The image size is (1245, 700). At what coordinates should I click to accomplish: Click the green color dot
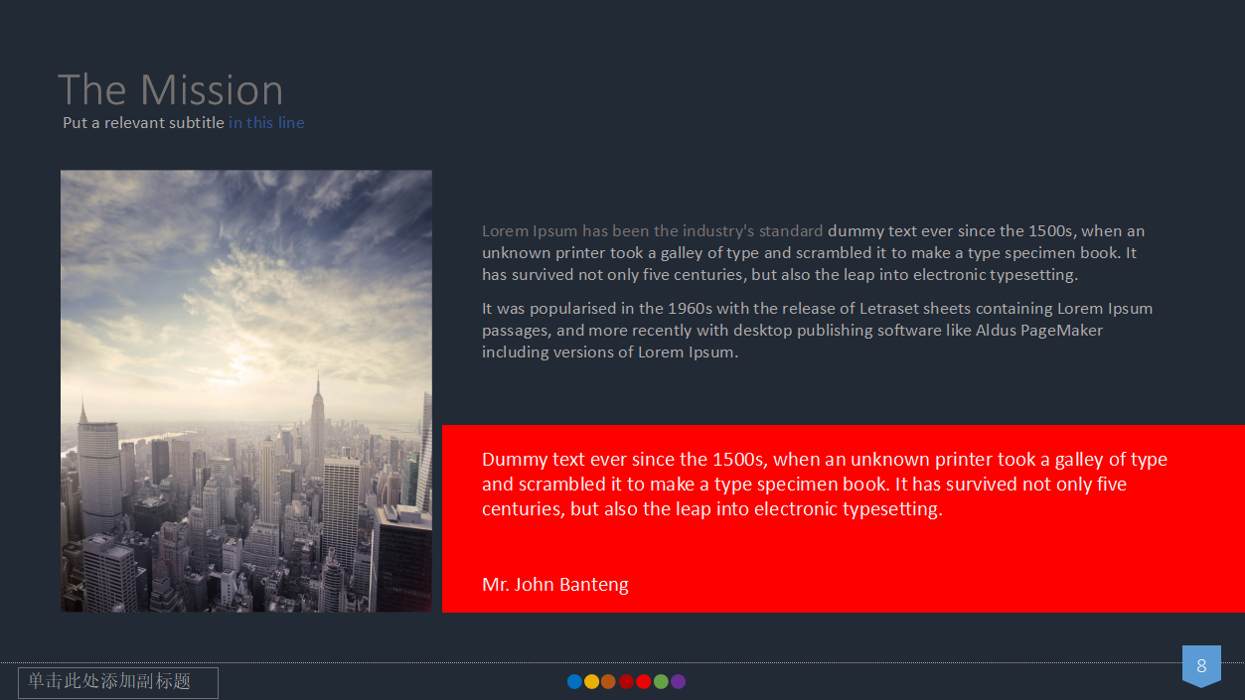coord(661,681)
